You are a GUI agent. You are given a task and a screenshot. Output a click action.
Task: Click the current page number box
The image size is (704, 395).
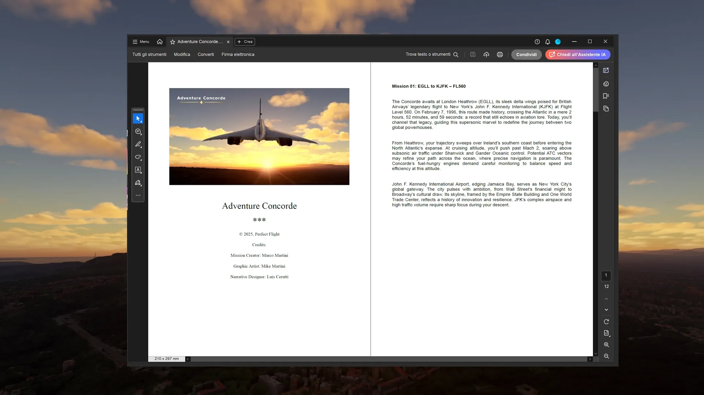point(606,275)
